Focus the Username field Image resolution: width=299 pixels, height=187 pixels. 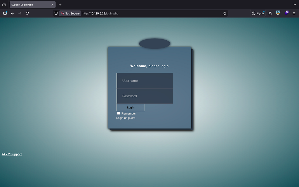pyautogui.click(x=145, y=81)
